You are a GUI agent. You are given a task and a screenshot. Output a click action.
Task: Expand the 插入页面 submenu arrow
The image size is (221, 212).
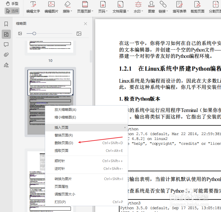coord(125,127)
